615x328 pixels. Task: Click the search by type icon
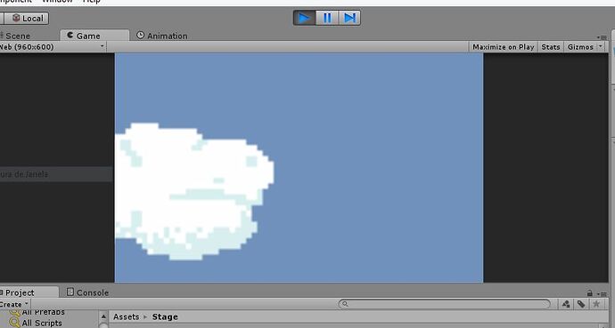click(566, 304)
